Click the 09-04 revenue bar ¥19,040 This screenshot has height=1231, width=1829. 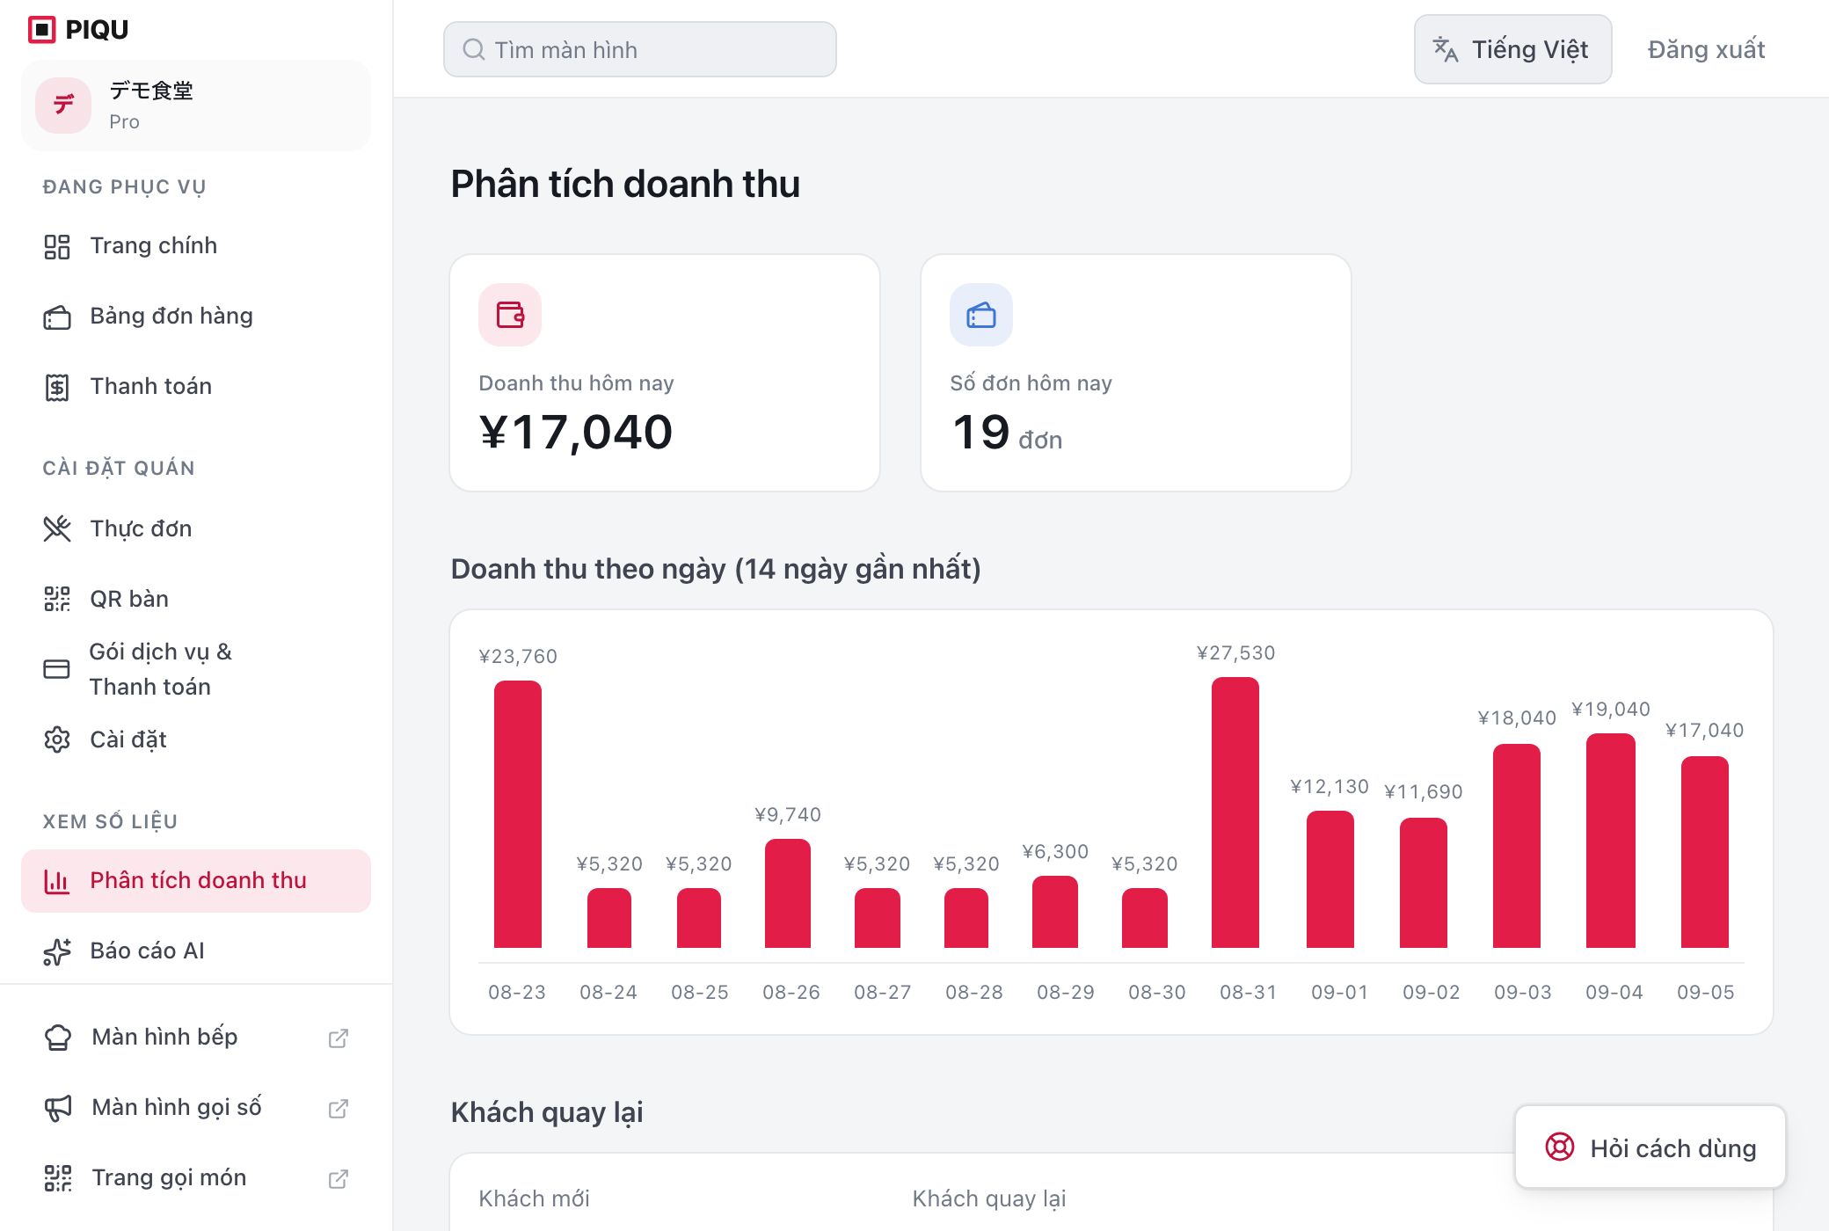(1611, 841)
